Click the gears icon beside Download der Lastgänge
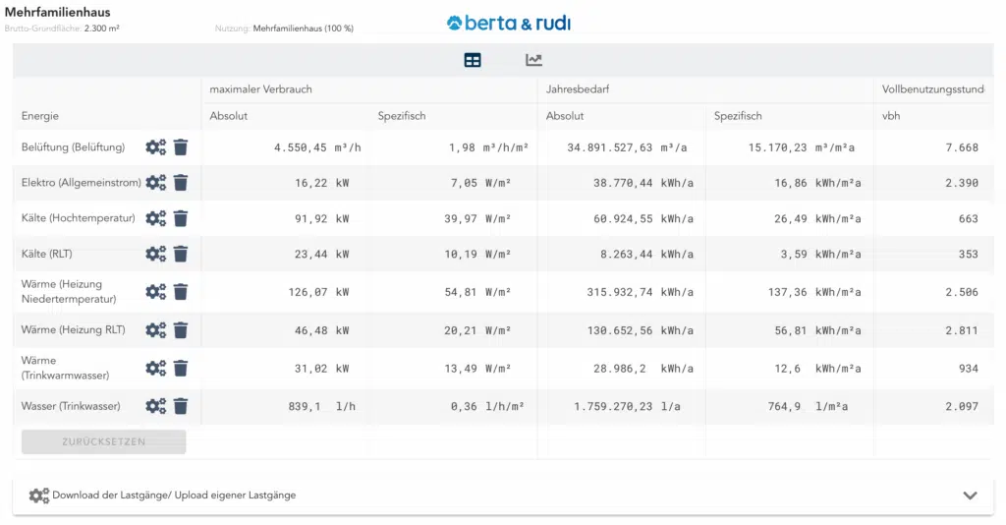Image resolution: width=1006 pixels, height=525 pixels. (x=38, y=496)
